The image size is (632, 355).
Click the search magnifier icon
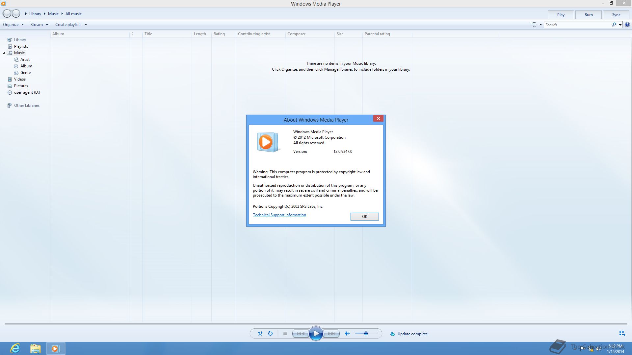point(614,25)
